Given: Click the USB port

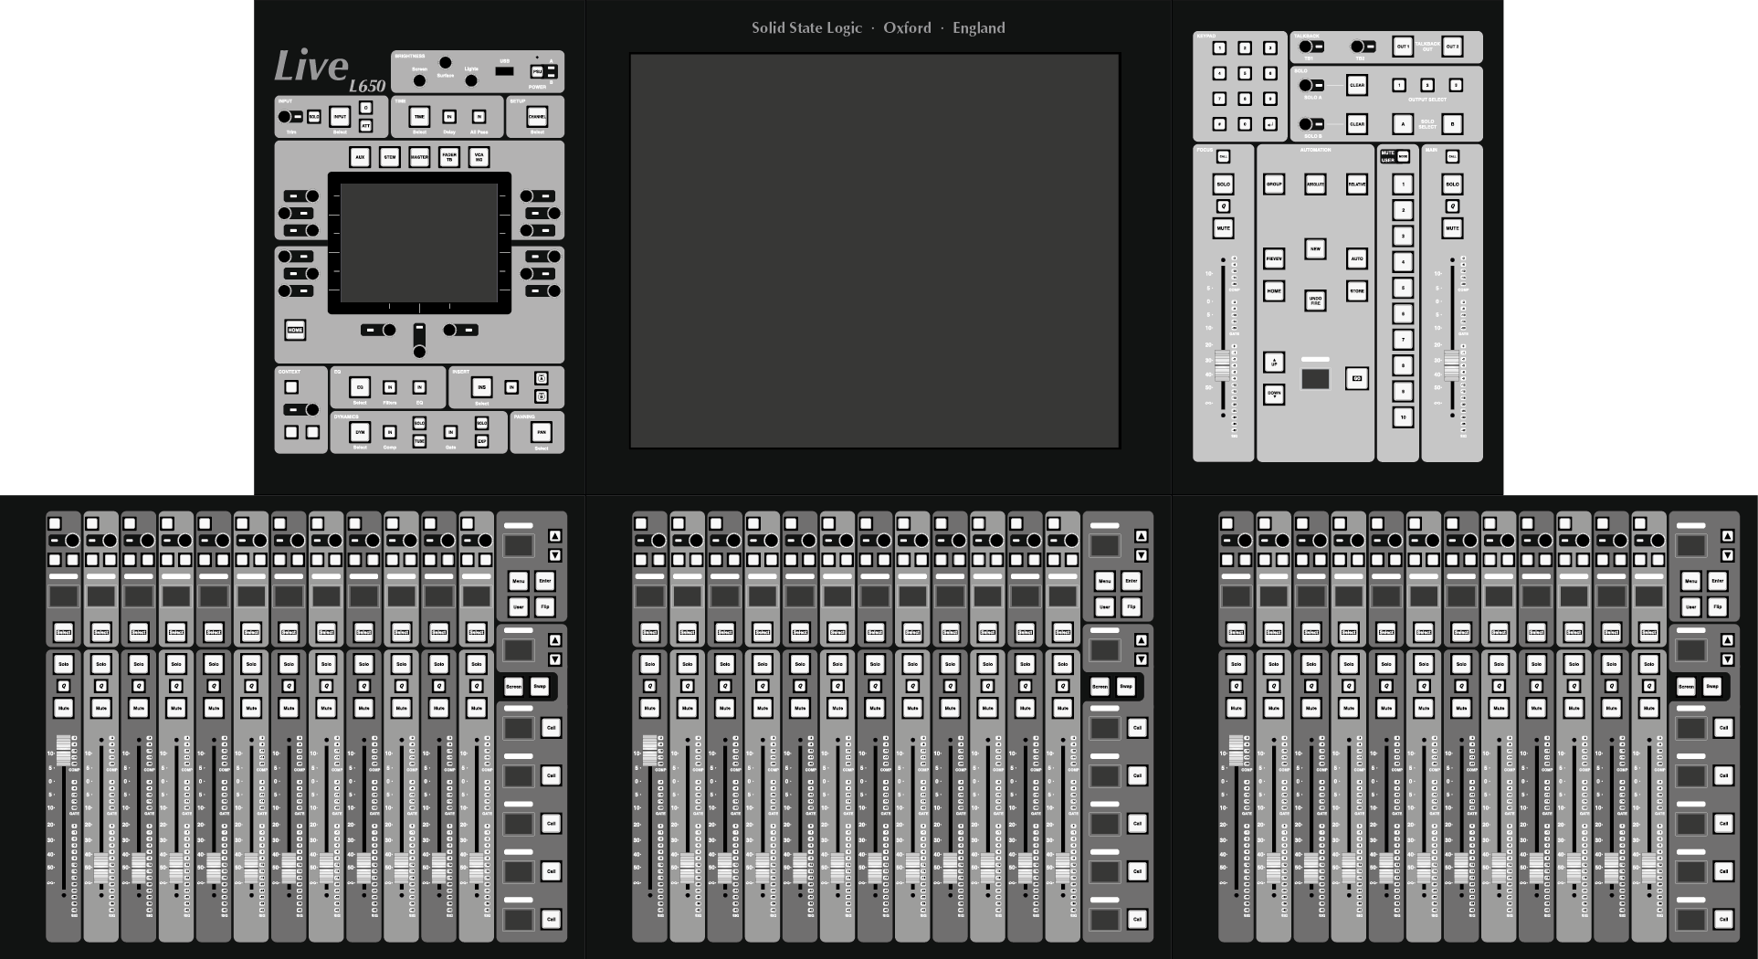Looking at the screenshot, I should pos(504,71).
